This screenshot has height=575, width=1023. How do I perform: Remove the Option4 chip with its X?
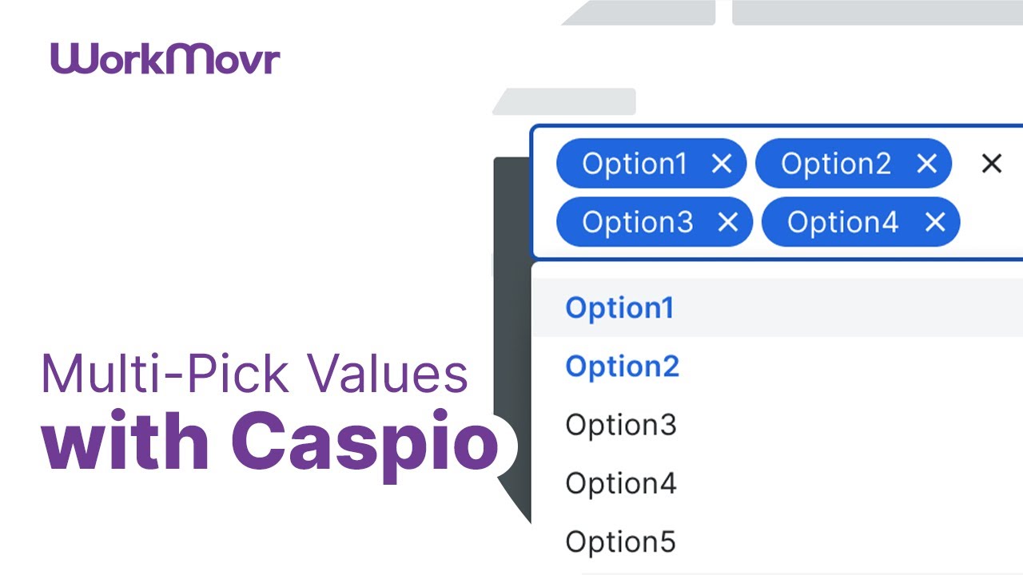(x=934, y=222)
